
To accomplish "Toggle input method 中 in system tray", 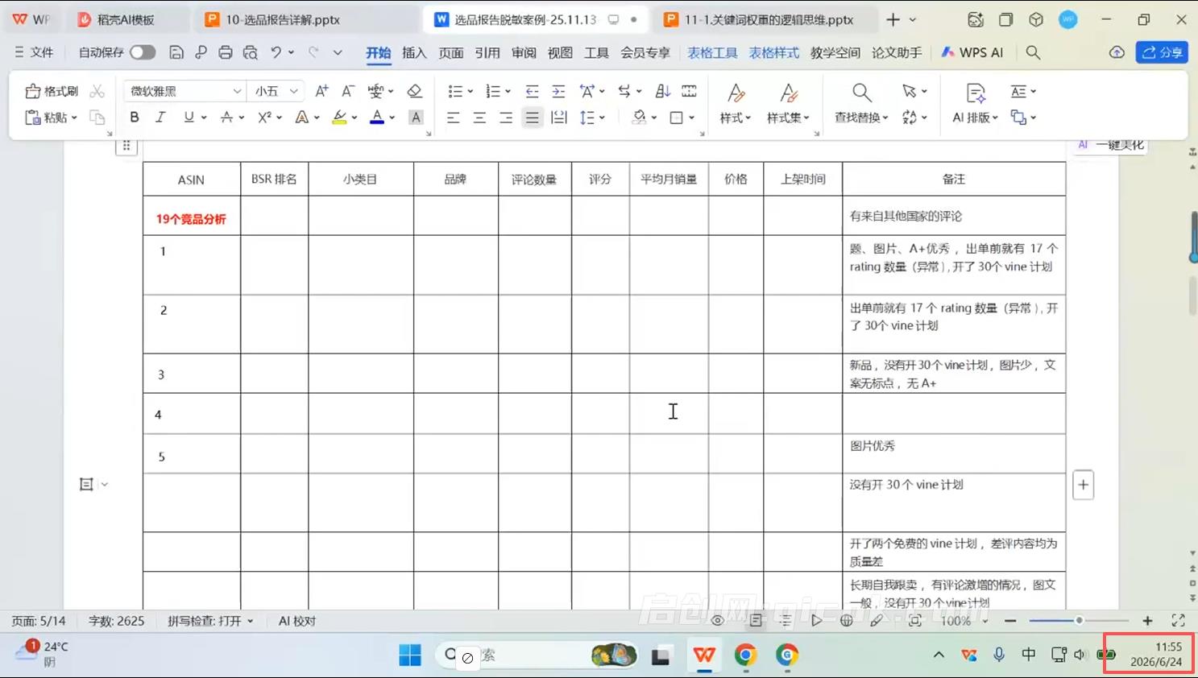I will click(1029, 655).
